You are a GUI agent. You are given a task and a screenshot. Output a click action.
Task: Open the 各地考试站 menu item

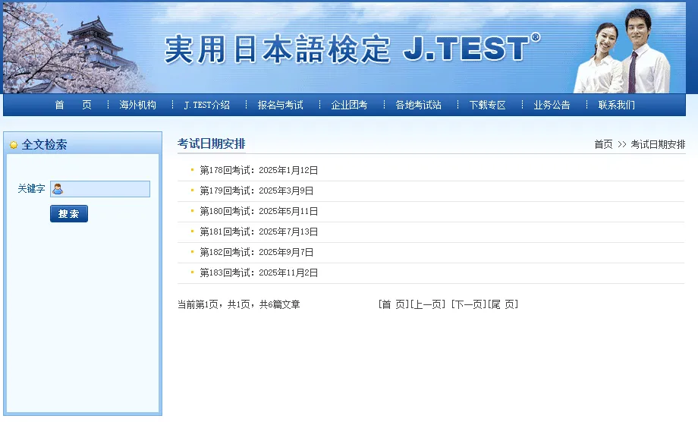419,105
